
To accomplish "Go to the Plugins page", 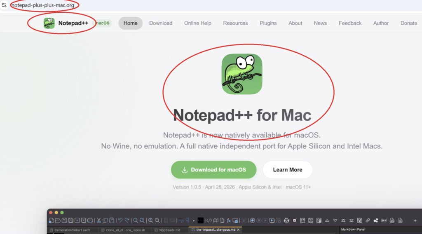I will click(268, 23).
